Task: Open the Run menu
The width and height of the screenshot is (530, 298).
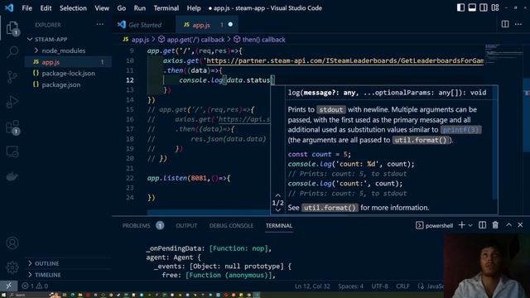Action: 140,8
